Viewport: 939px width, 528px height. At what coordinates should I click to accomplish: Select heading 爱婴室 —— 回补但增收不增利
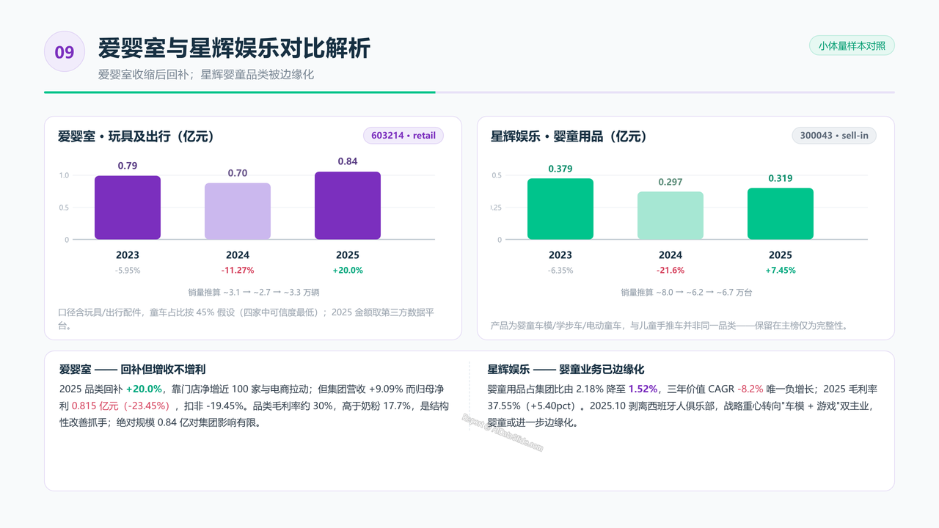[132, 370]
